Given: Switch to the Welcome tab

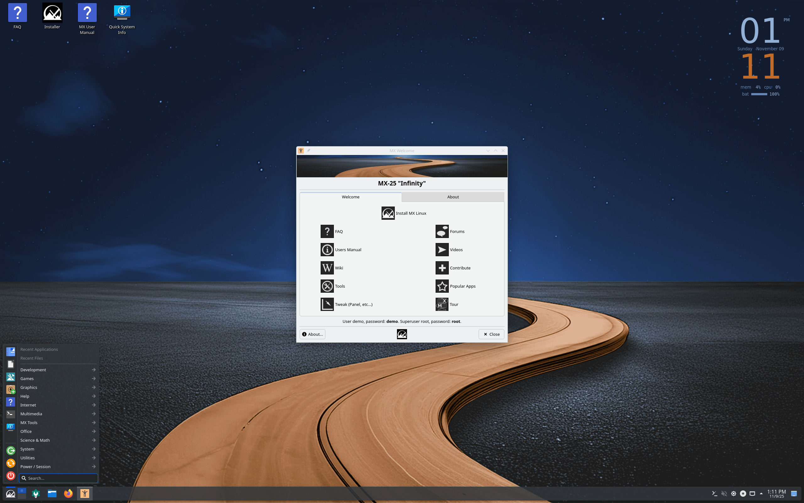Looking at the screenshot, I should (350, 197).
